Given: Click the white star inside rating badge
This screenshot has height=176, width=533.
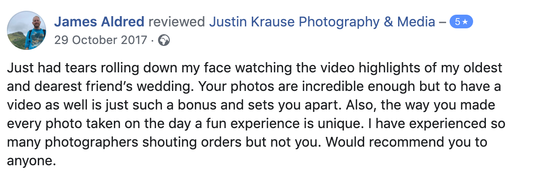Looking at the screenshot, I should 465,22.
